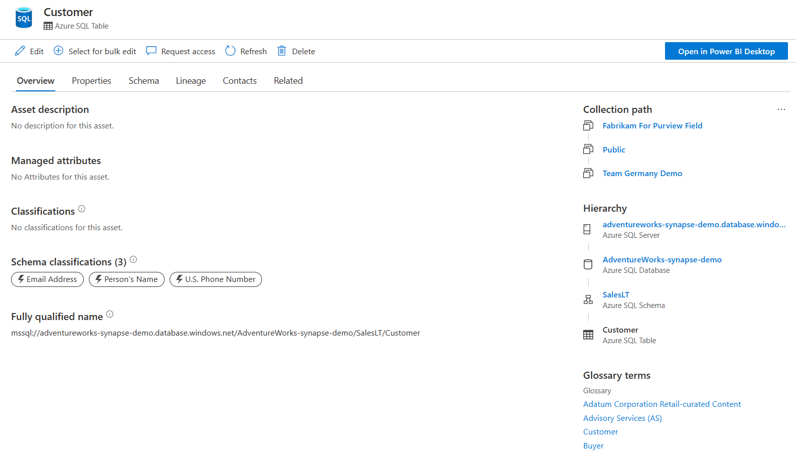Click Select for bulk edit label
Viewport: 796px width, 457px height.
[x=102, y=51]
